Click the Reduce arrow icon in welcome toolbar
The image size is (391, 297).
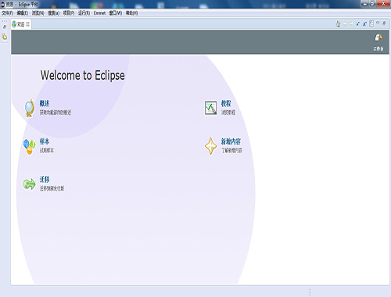(358, 24)
